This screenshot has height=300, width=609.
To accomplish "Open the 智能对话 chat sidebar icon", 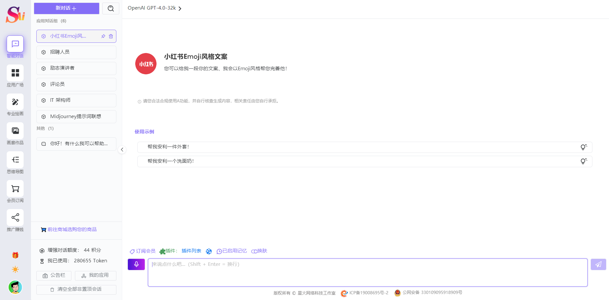I will click(15, 44).
